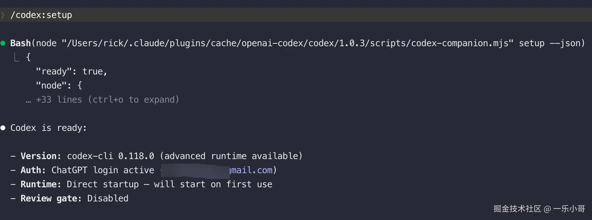Click the output corner bracket glyph before the brace
The width and height of the screenshot is (592, 220).
pos(17,57)
